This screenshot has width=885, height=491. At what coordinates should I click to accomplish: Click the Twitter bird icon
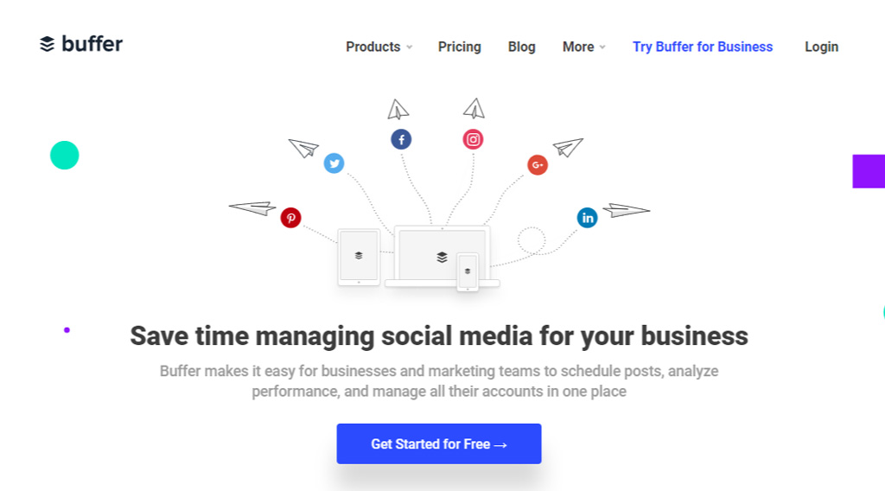[x=334, y=163]
